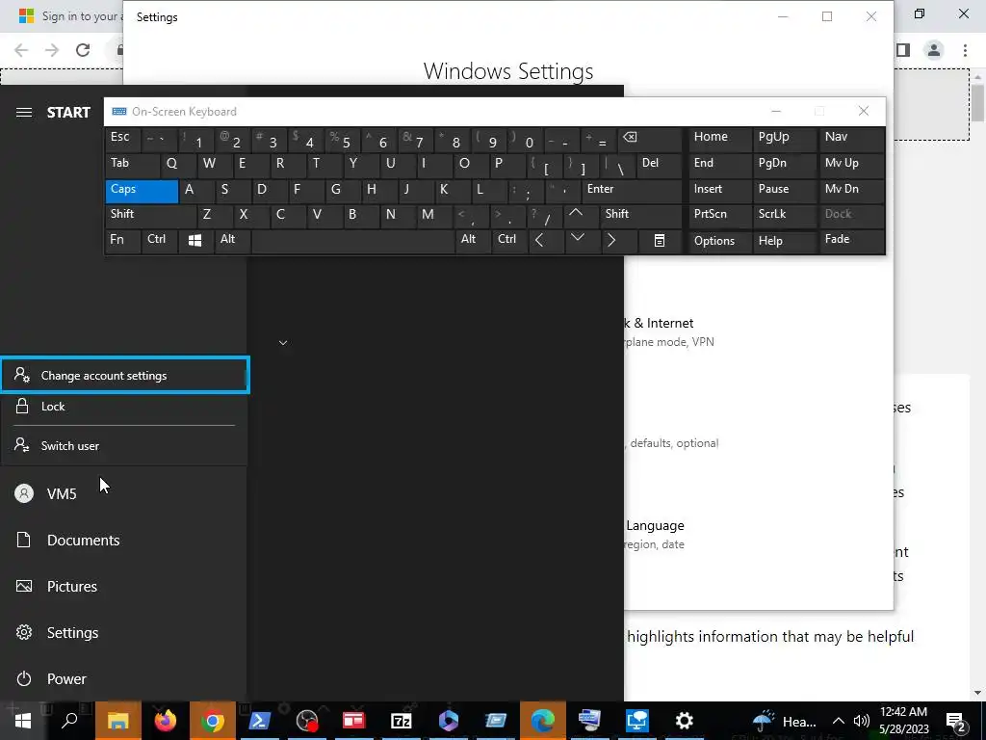
Task: Open Change account settings in Start menu
Action: click(x=124, y=375)
